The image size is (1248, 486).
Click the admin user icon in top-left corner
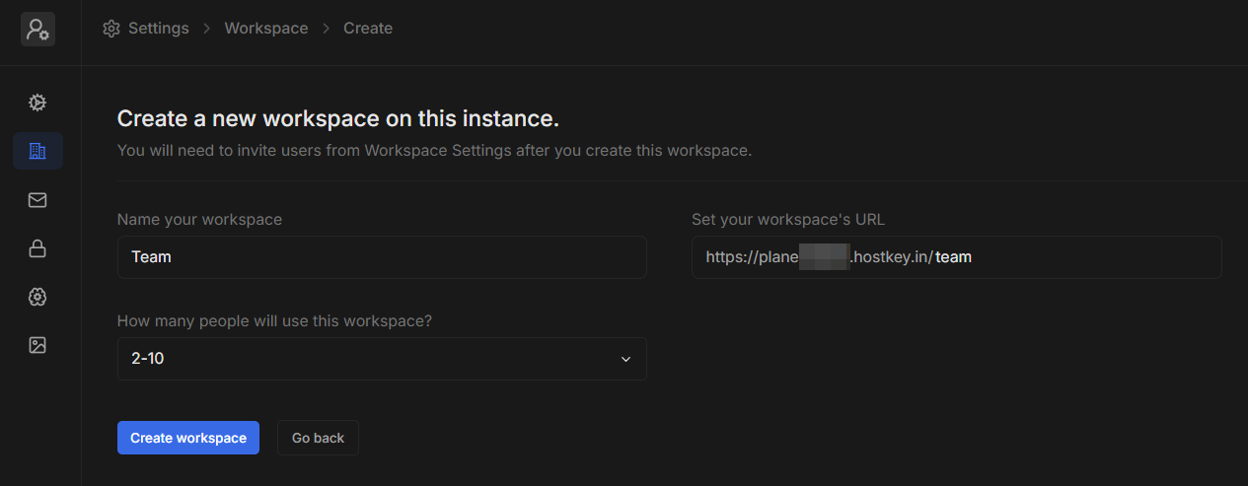point(37,29)
